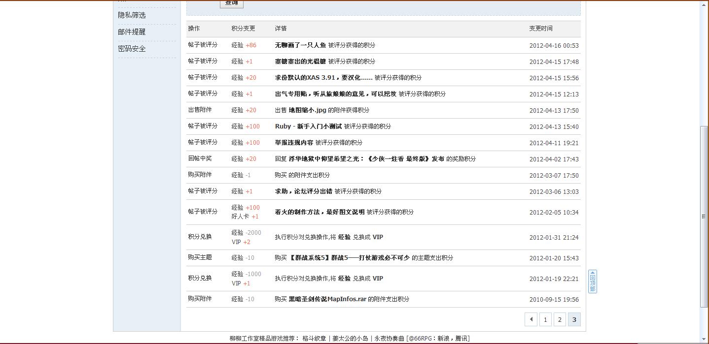Viewport: 709px width, 344px height.
Task: Click the scrollbar up arrow
Action: point(704,5)
